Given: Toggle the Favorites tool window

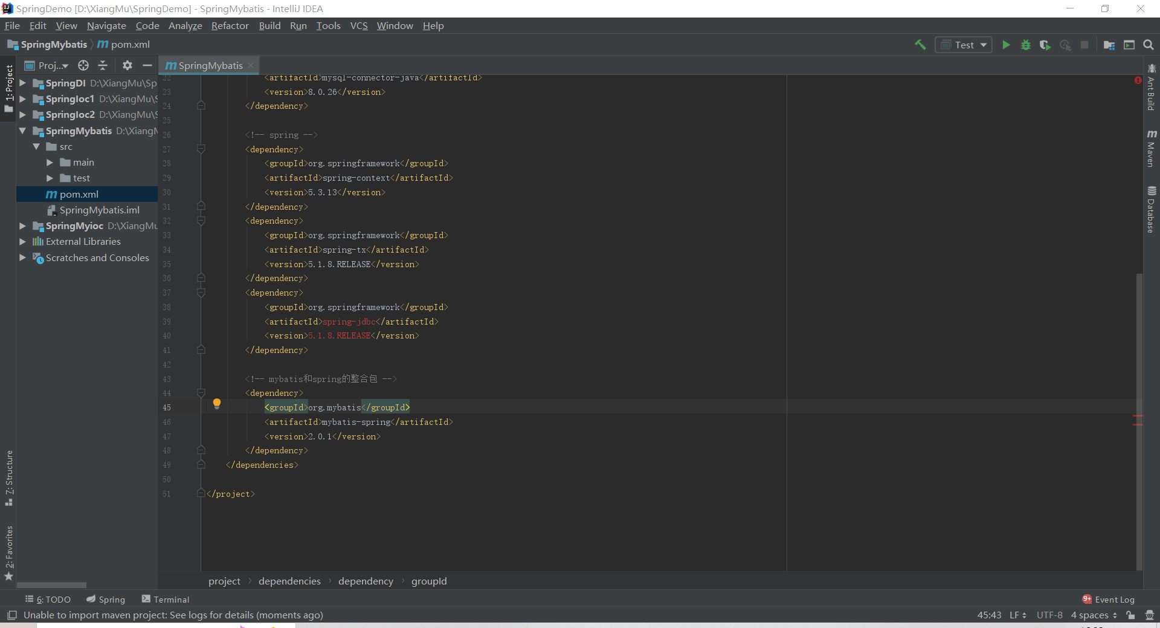Looking at the screenshot, I should tap(8, 553).
